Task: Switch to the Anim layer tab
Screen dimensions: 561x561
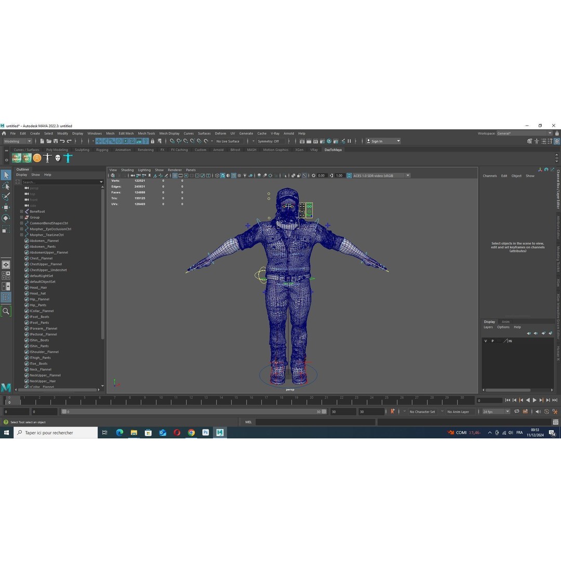Action: [505, 322]
